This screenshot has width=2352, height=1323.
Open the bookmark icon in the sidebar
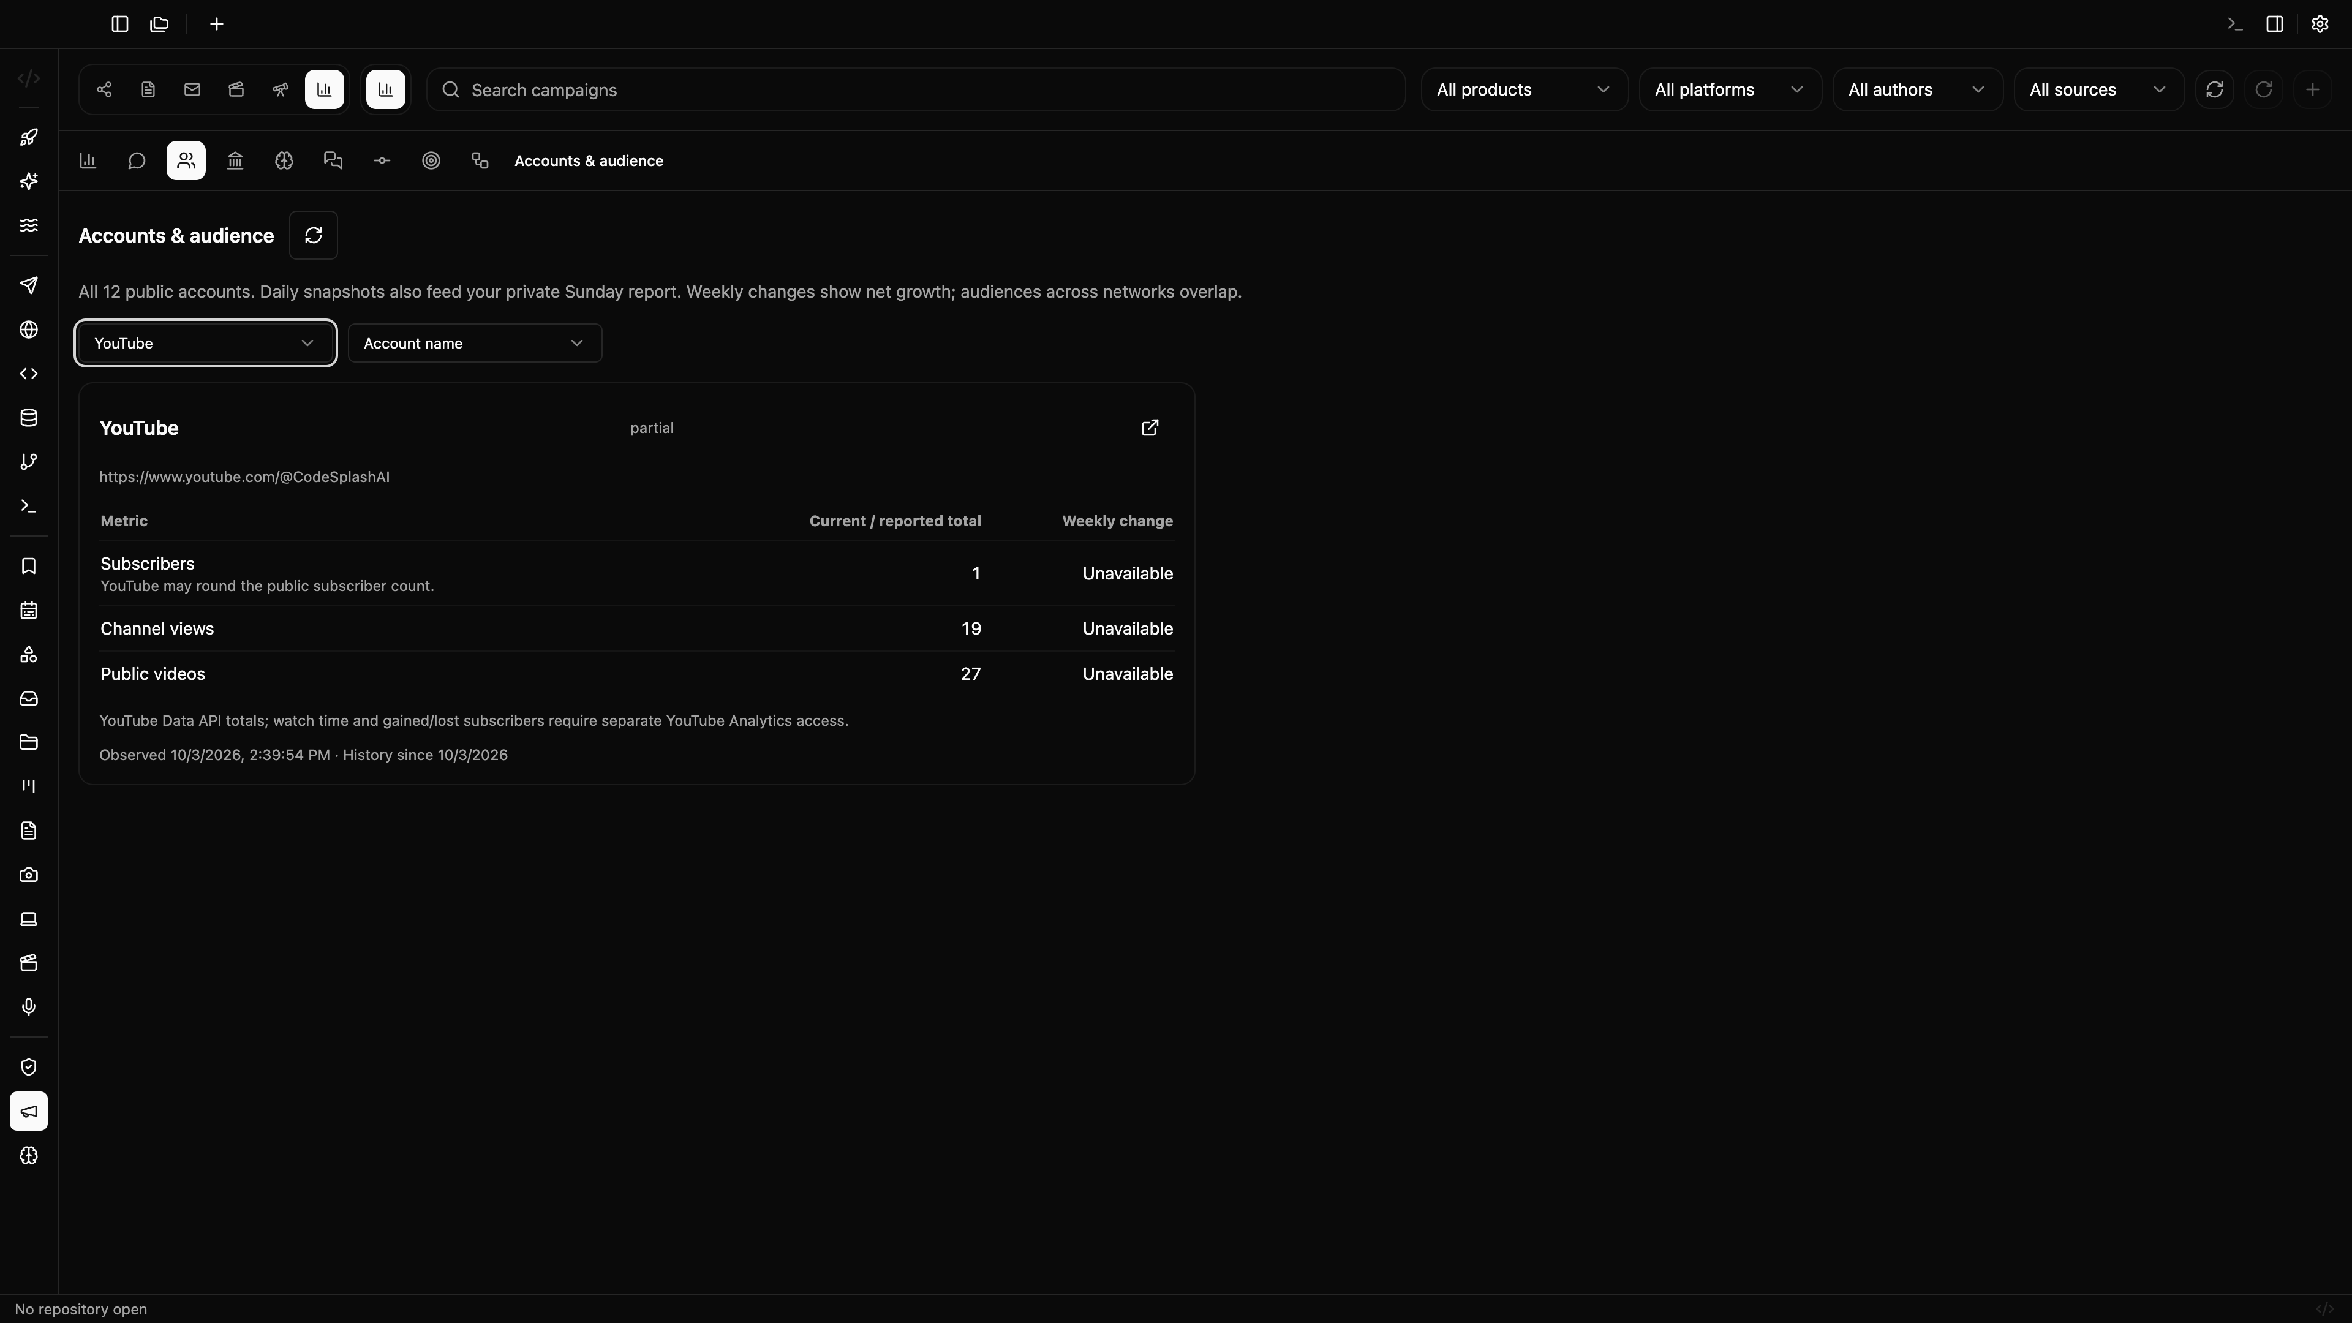pos(29,566)
